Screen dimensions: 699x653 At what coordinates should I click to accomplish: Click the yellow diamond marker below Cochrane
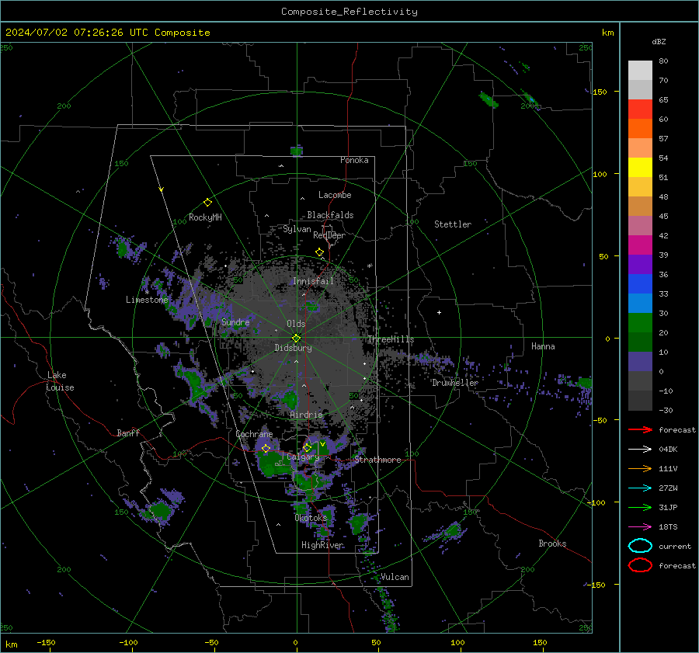tap(266, 448)
